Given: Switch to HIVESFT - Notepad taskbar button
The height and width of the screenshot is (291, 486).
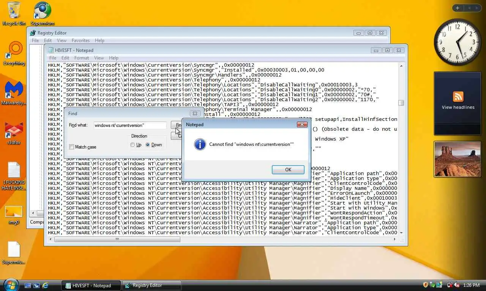Looking at the screenshot, I should click(x=91, y=285).
